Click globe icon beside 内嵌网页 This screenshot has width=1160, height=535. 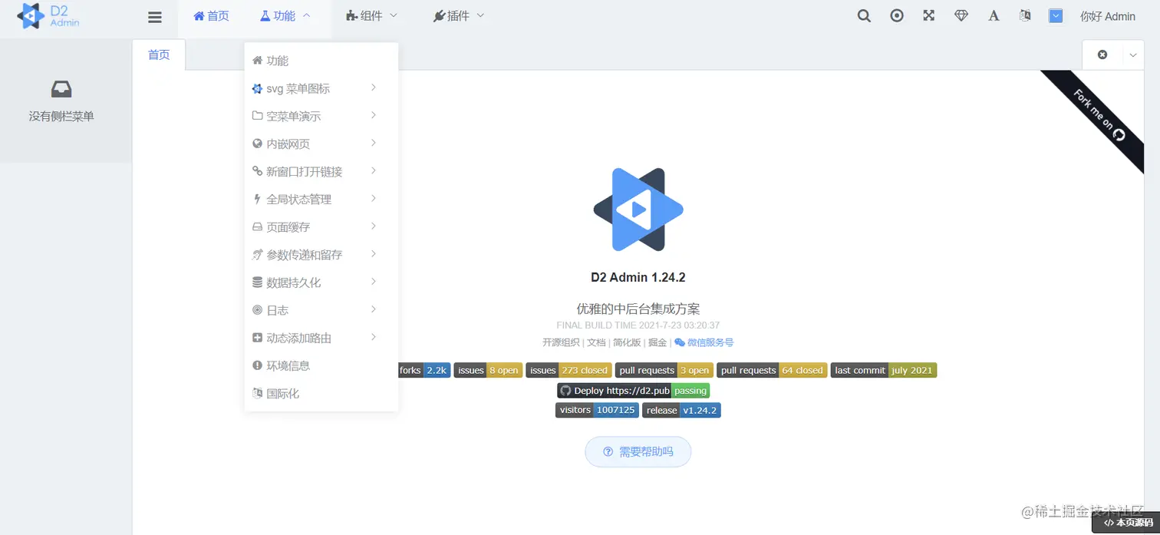(258, 144)
